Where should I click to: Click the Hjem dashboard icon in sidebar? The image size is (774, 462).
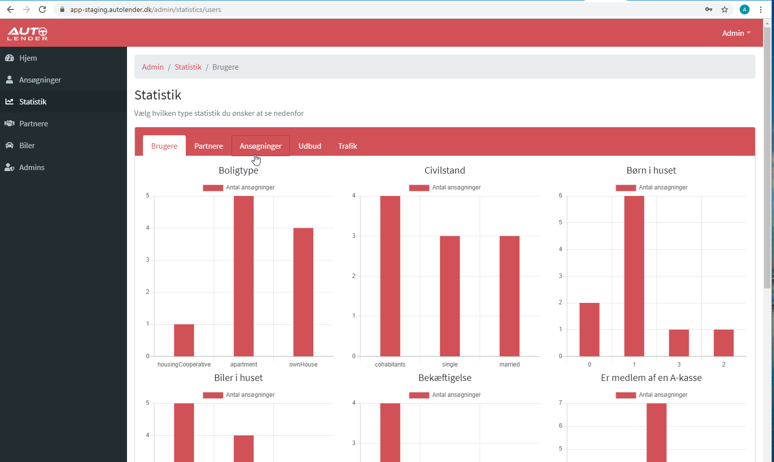[9, 58]
